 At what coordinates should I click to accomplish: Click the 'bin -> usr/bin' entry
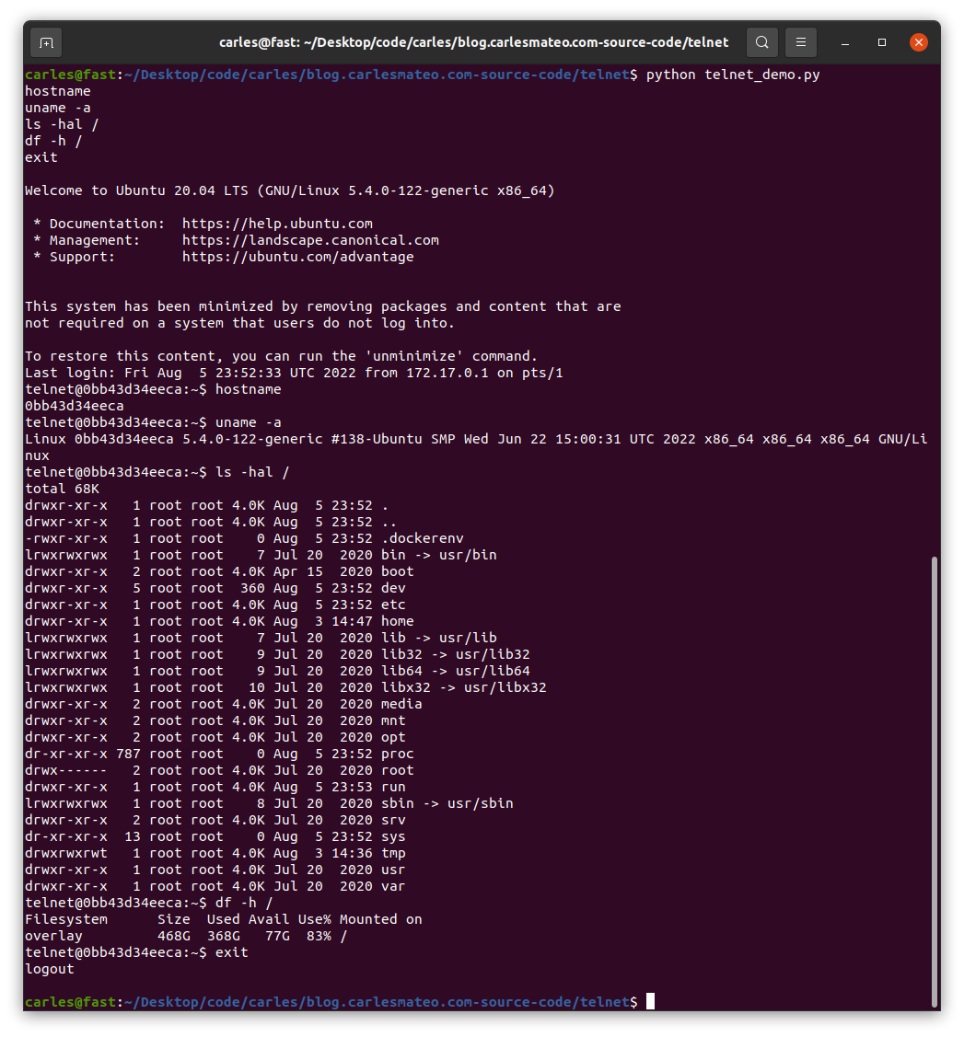438,555
